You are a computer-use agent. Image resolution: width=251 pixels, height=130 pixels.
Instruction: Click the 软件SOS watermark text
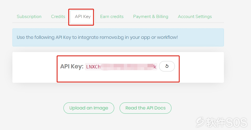click(x=226, y=122)
